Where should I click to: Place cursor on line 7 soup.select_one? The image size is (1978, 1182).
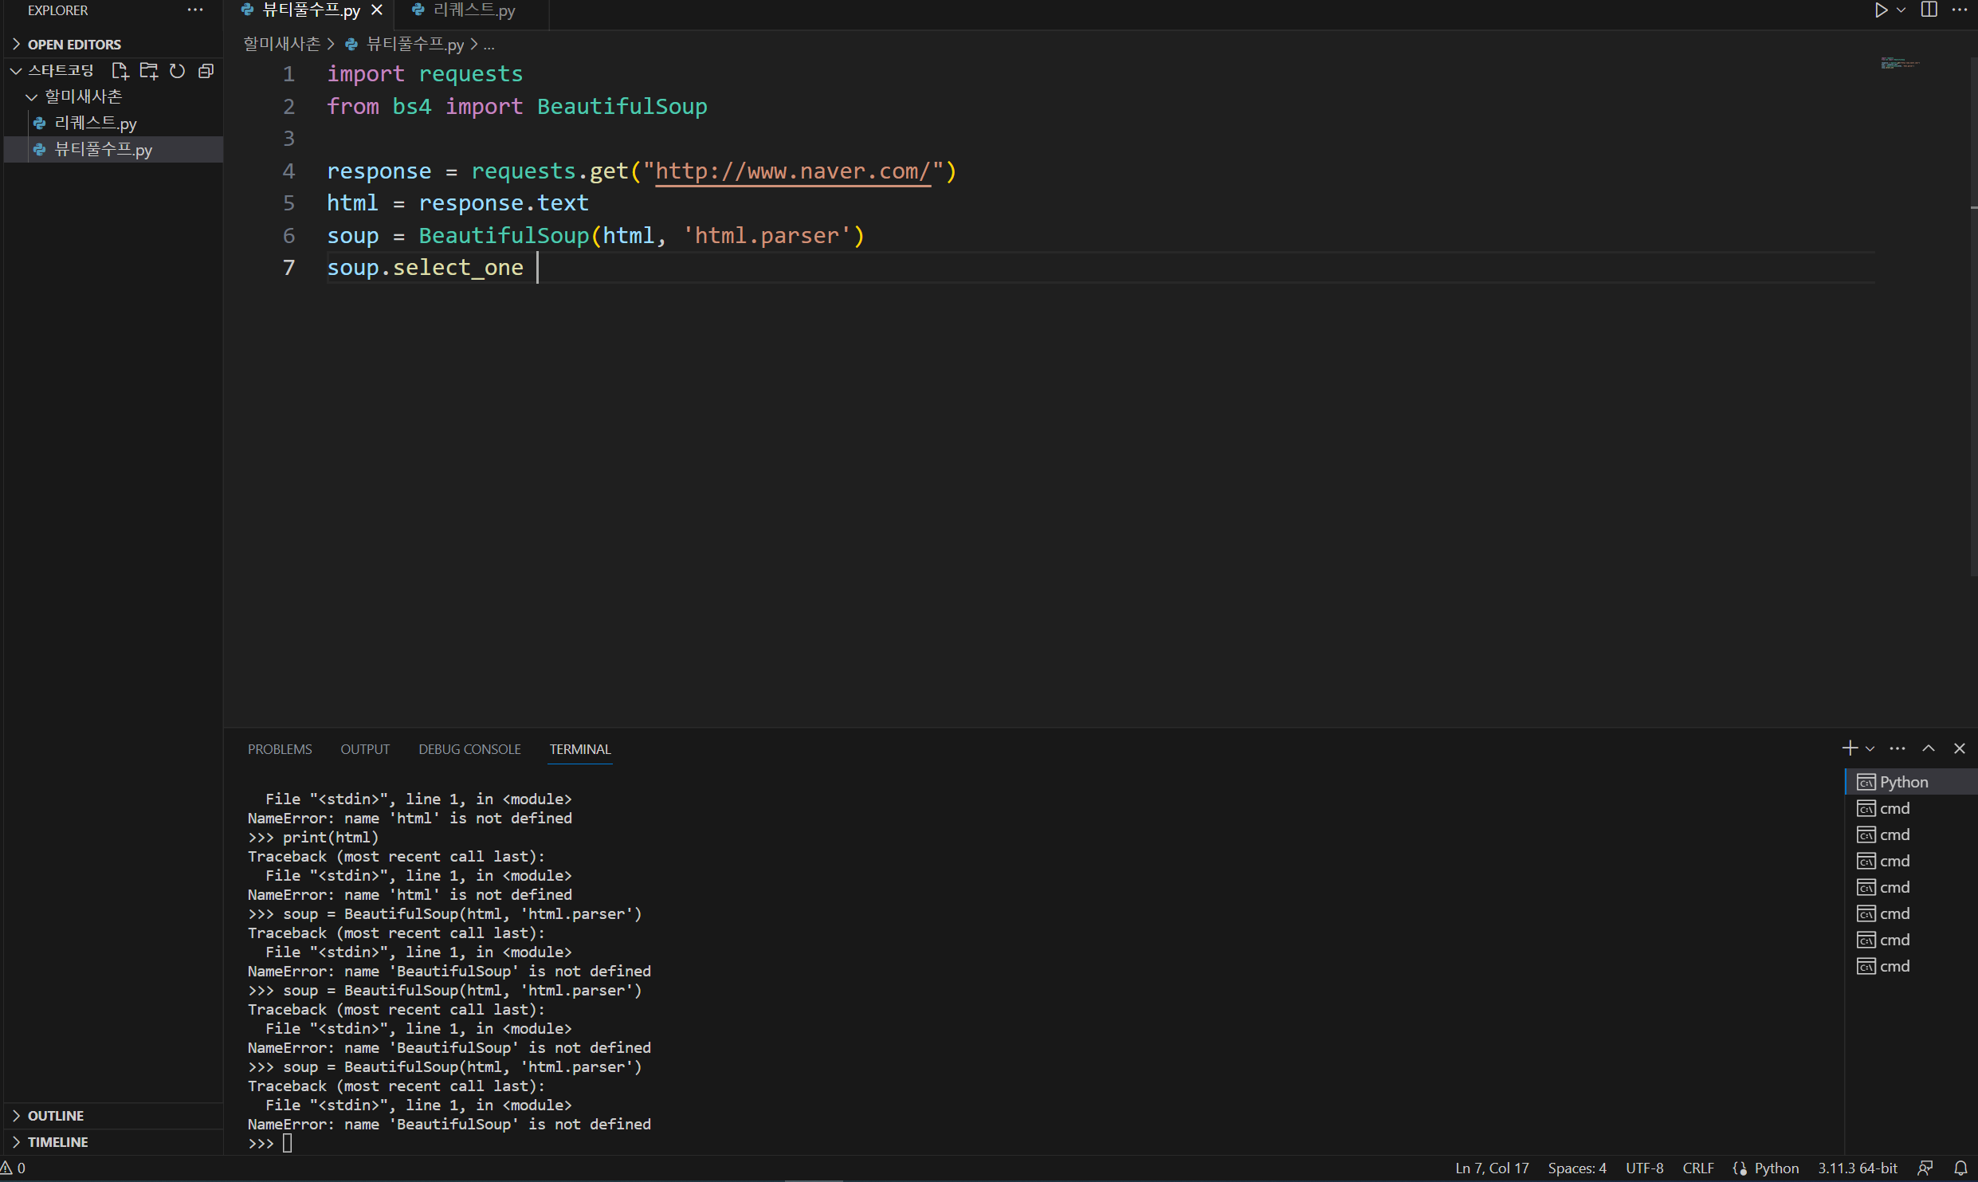click(425, 268)
